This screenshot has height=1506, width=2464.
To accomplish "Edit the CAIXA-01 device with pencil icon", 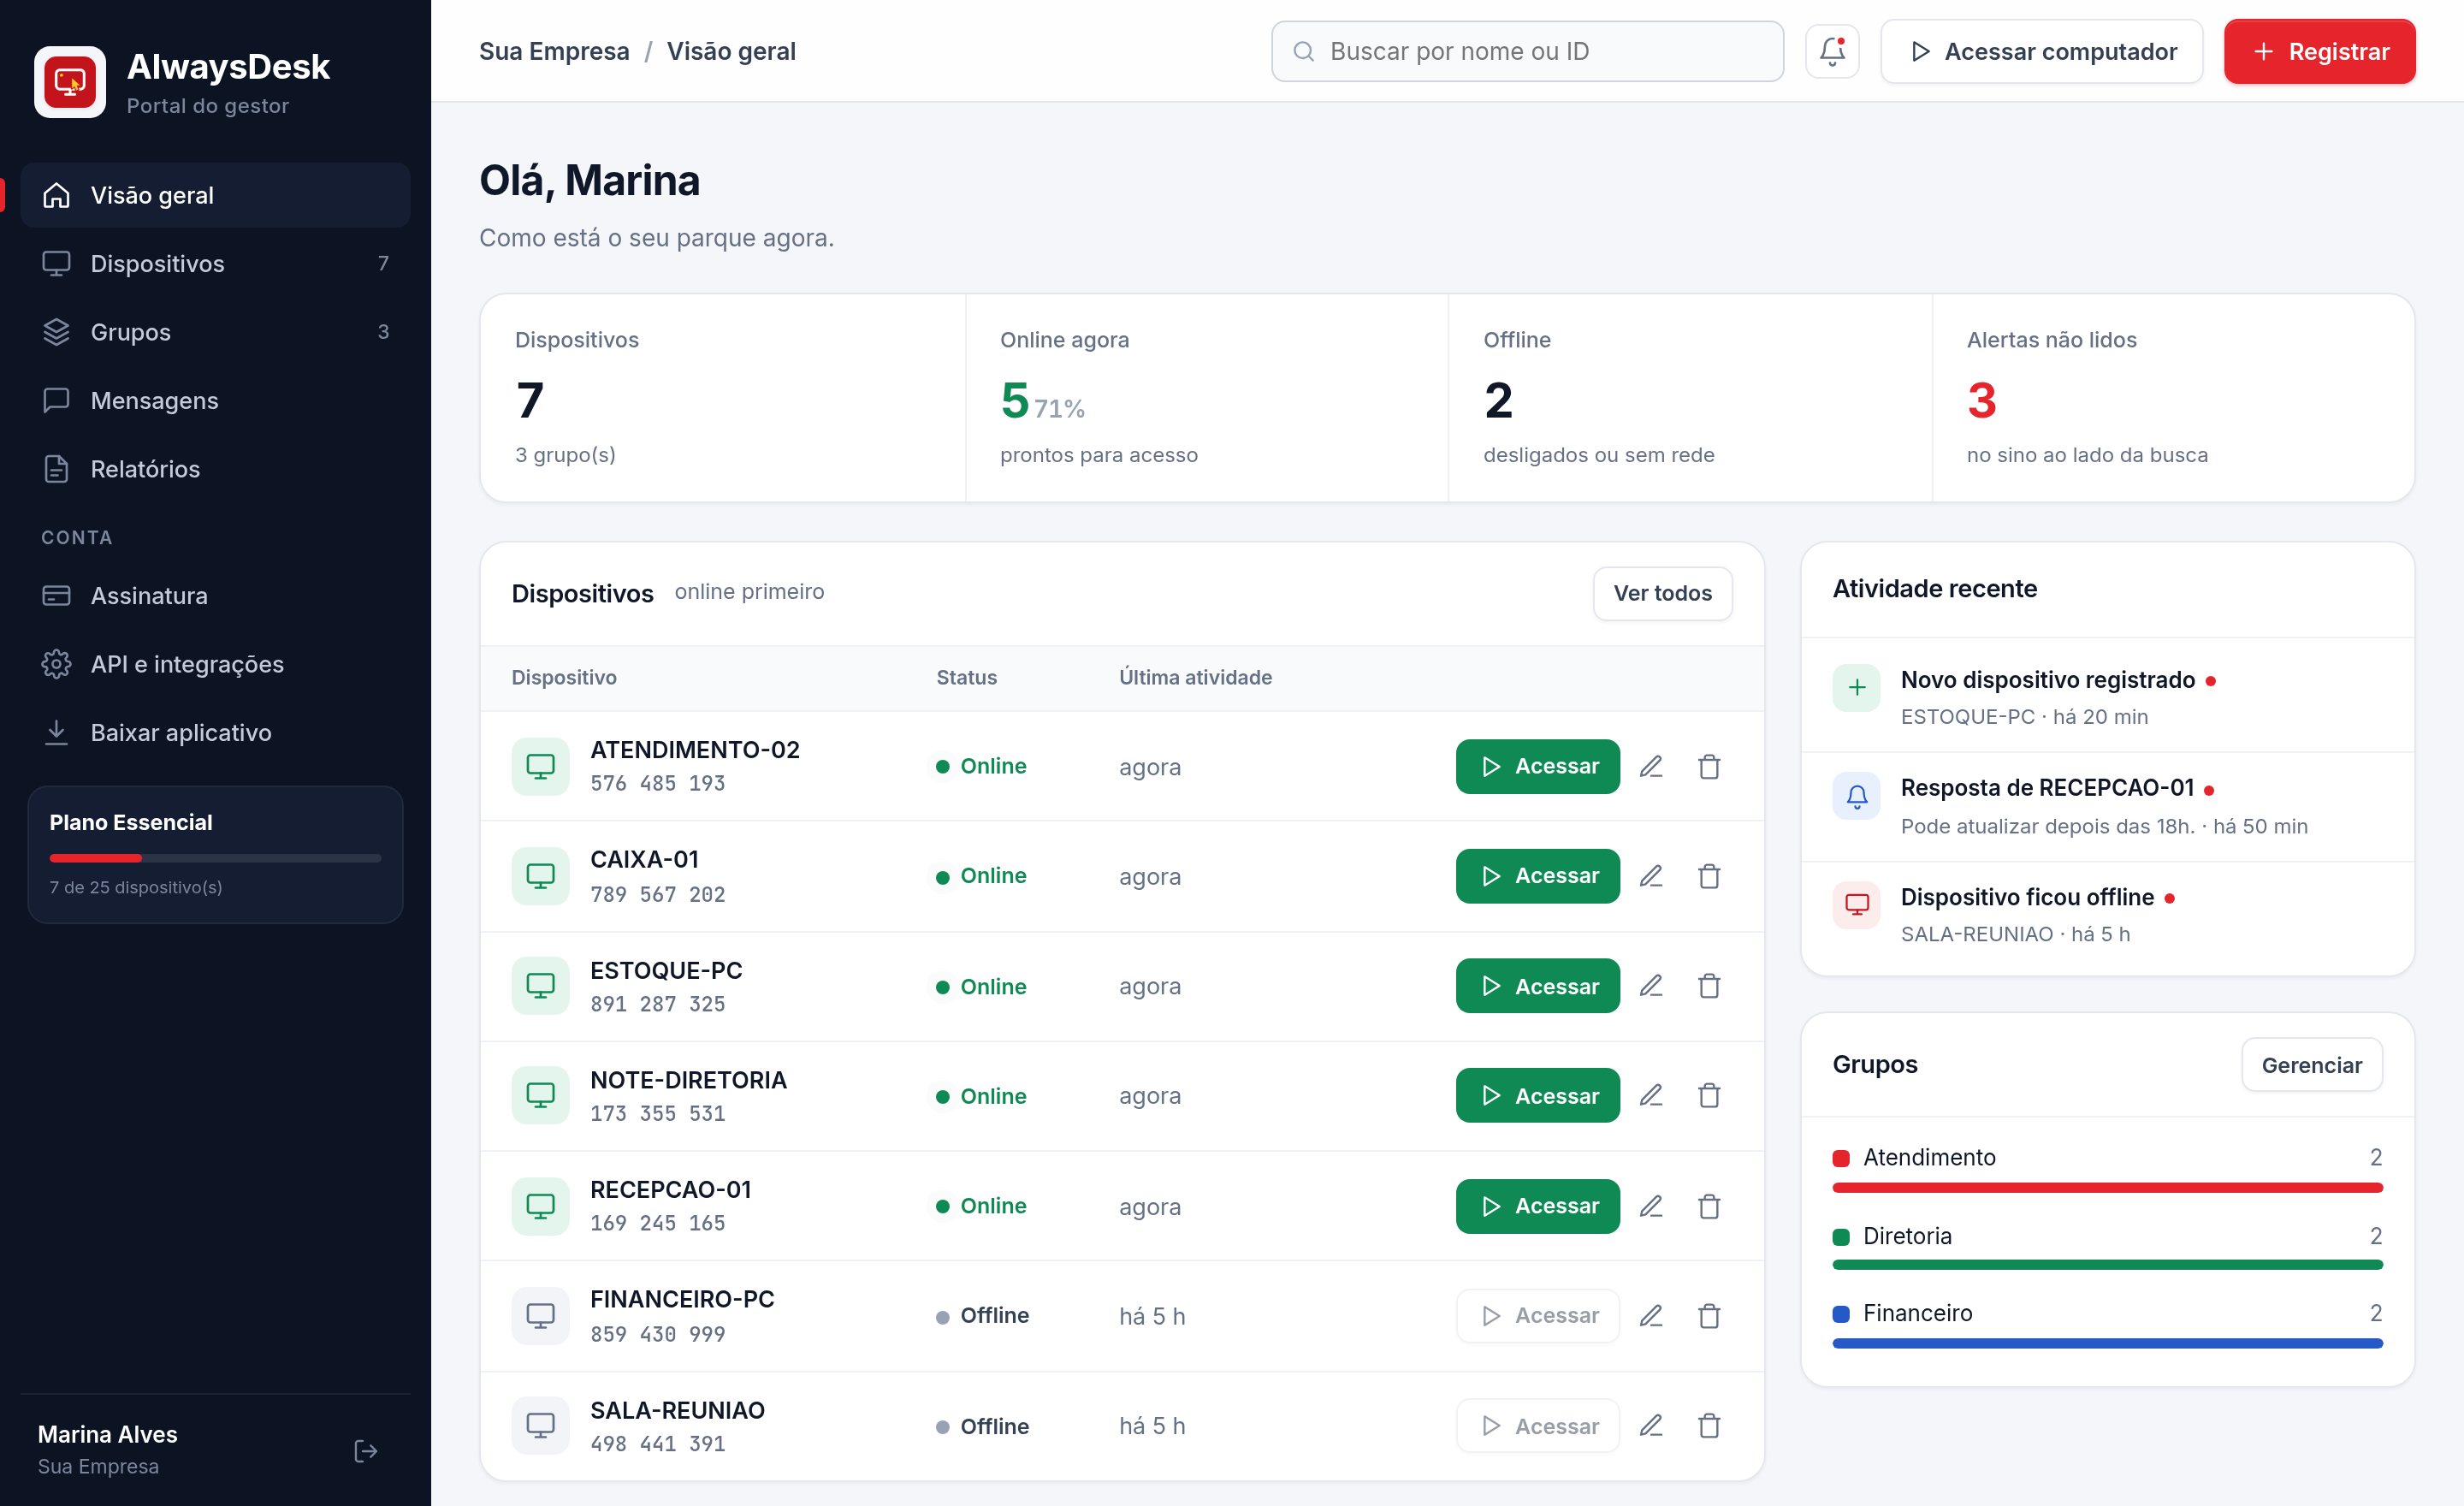I will [x=1651, y=876].
